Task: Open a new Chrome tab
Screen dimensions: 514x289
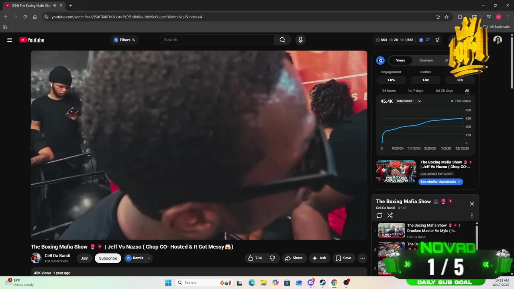Action: (x=71, y=5)
